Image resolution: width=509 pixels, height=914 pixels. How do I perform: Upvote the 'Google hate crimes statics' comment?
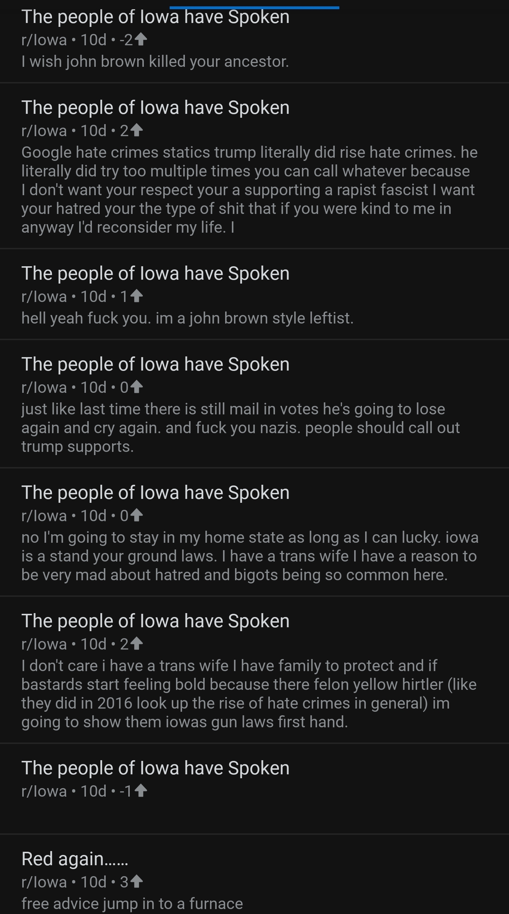click(136, 130)
